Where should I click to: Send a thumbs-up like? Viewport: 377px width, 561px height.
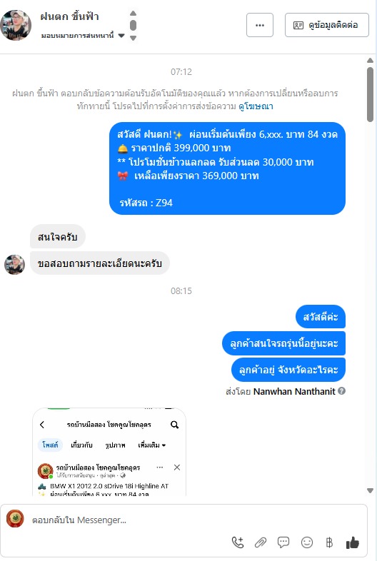[352, 542]
